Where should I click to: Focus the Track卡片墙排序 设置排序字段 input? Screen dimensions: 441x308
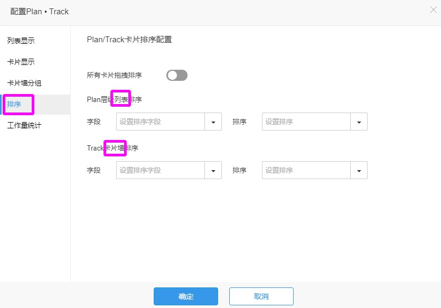[x=161, y=171]
